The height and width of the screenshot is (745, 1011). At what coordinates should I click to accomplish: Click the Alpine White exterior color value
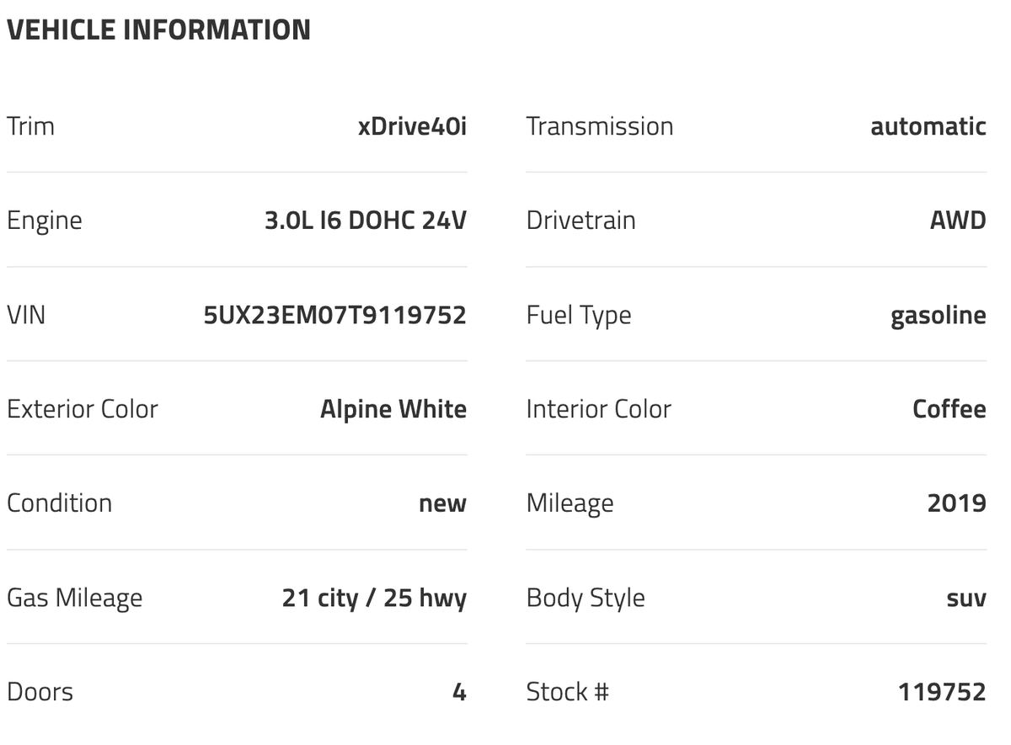(x=393, y=409)
